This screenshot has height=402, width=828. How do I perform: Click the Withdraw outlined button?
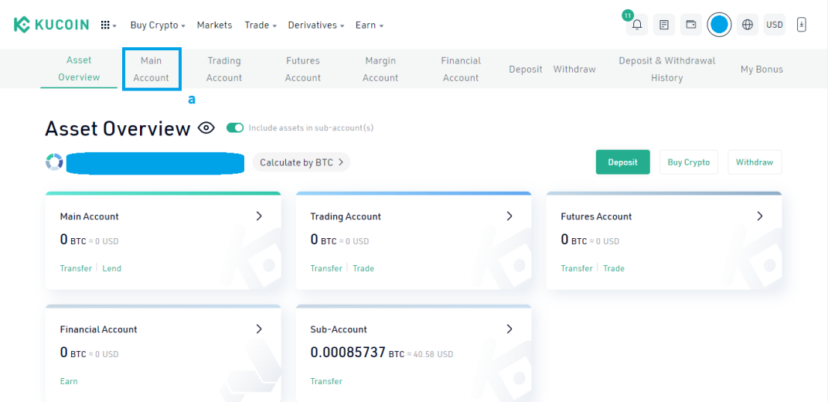tap(755, 162)
